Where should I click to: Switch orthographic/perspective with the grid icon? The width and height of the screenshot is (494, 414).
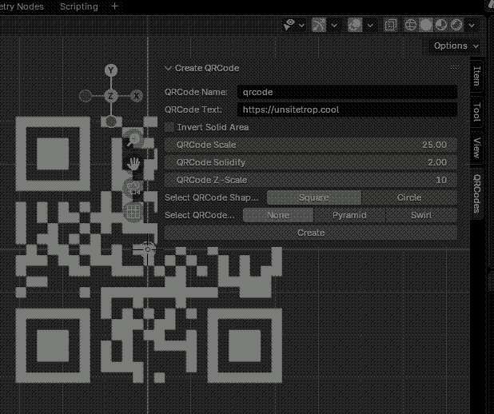[x=133, y=212]
